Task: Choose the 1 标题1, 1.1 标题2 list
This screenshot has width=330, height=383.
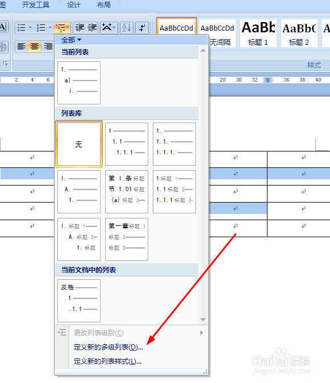Action: [174, 192]
